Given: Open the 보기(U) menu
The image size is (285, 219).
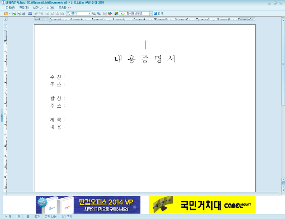Looking at the screenshot, I should tap(38, 8).
